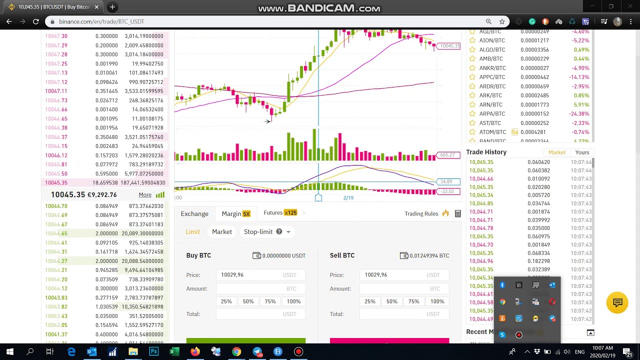Open Opera icon in tray overflow
Image resolution: width=640 pixels, height=360 pixels.
click(552, 302)
